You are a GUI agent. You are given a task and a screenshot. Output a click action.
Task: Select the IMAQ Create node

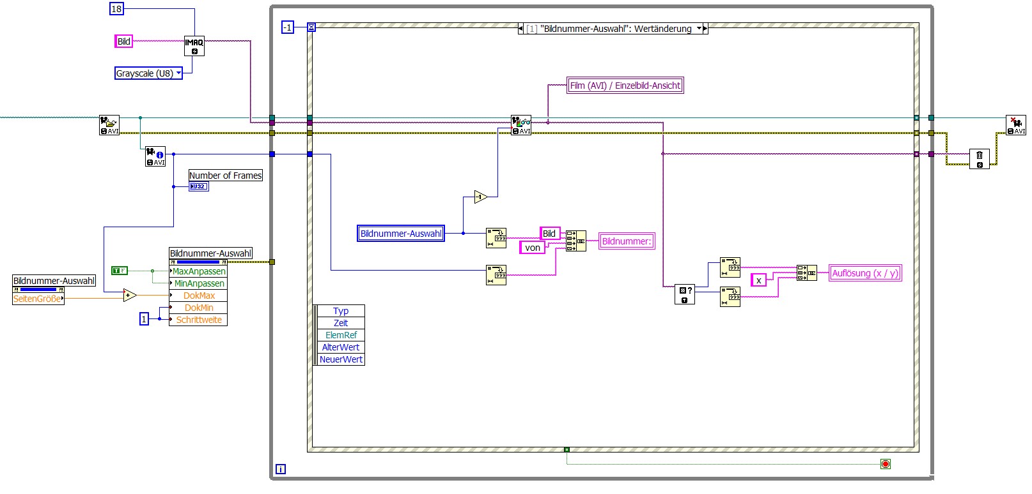(x=194, y=46)
